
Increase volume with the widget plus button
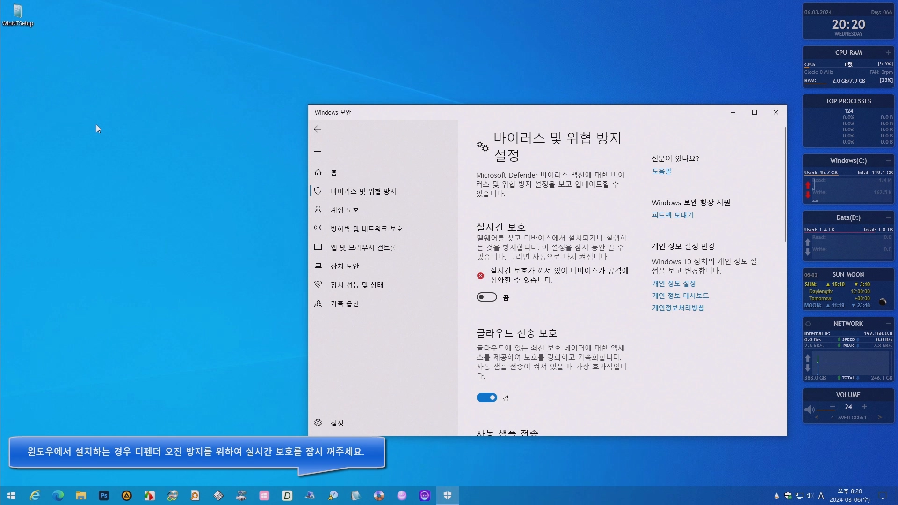[x=864, y=407]
